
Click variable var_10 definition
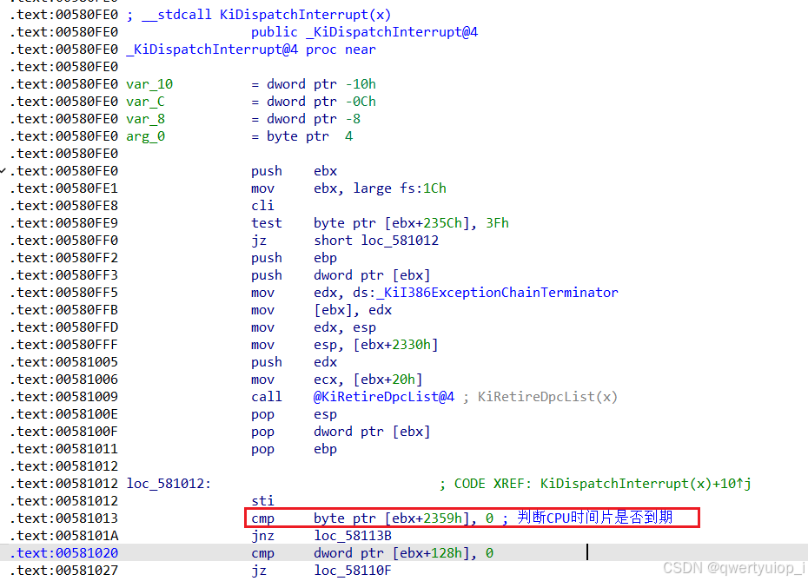149,84
